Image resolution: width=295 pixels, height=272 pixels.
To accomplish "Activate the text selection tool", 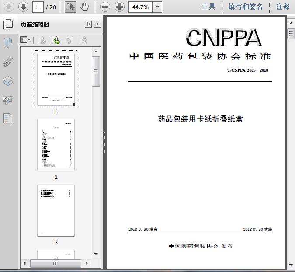I will 70,7.
